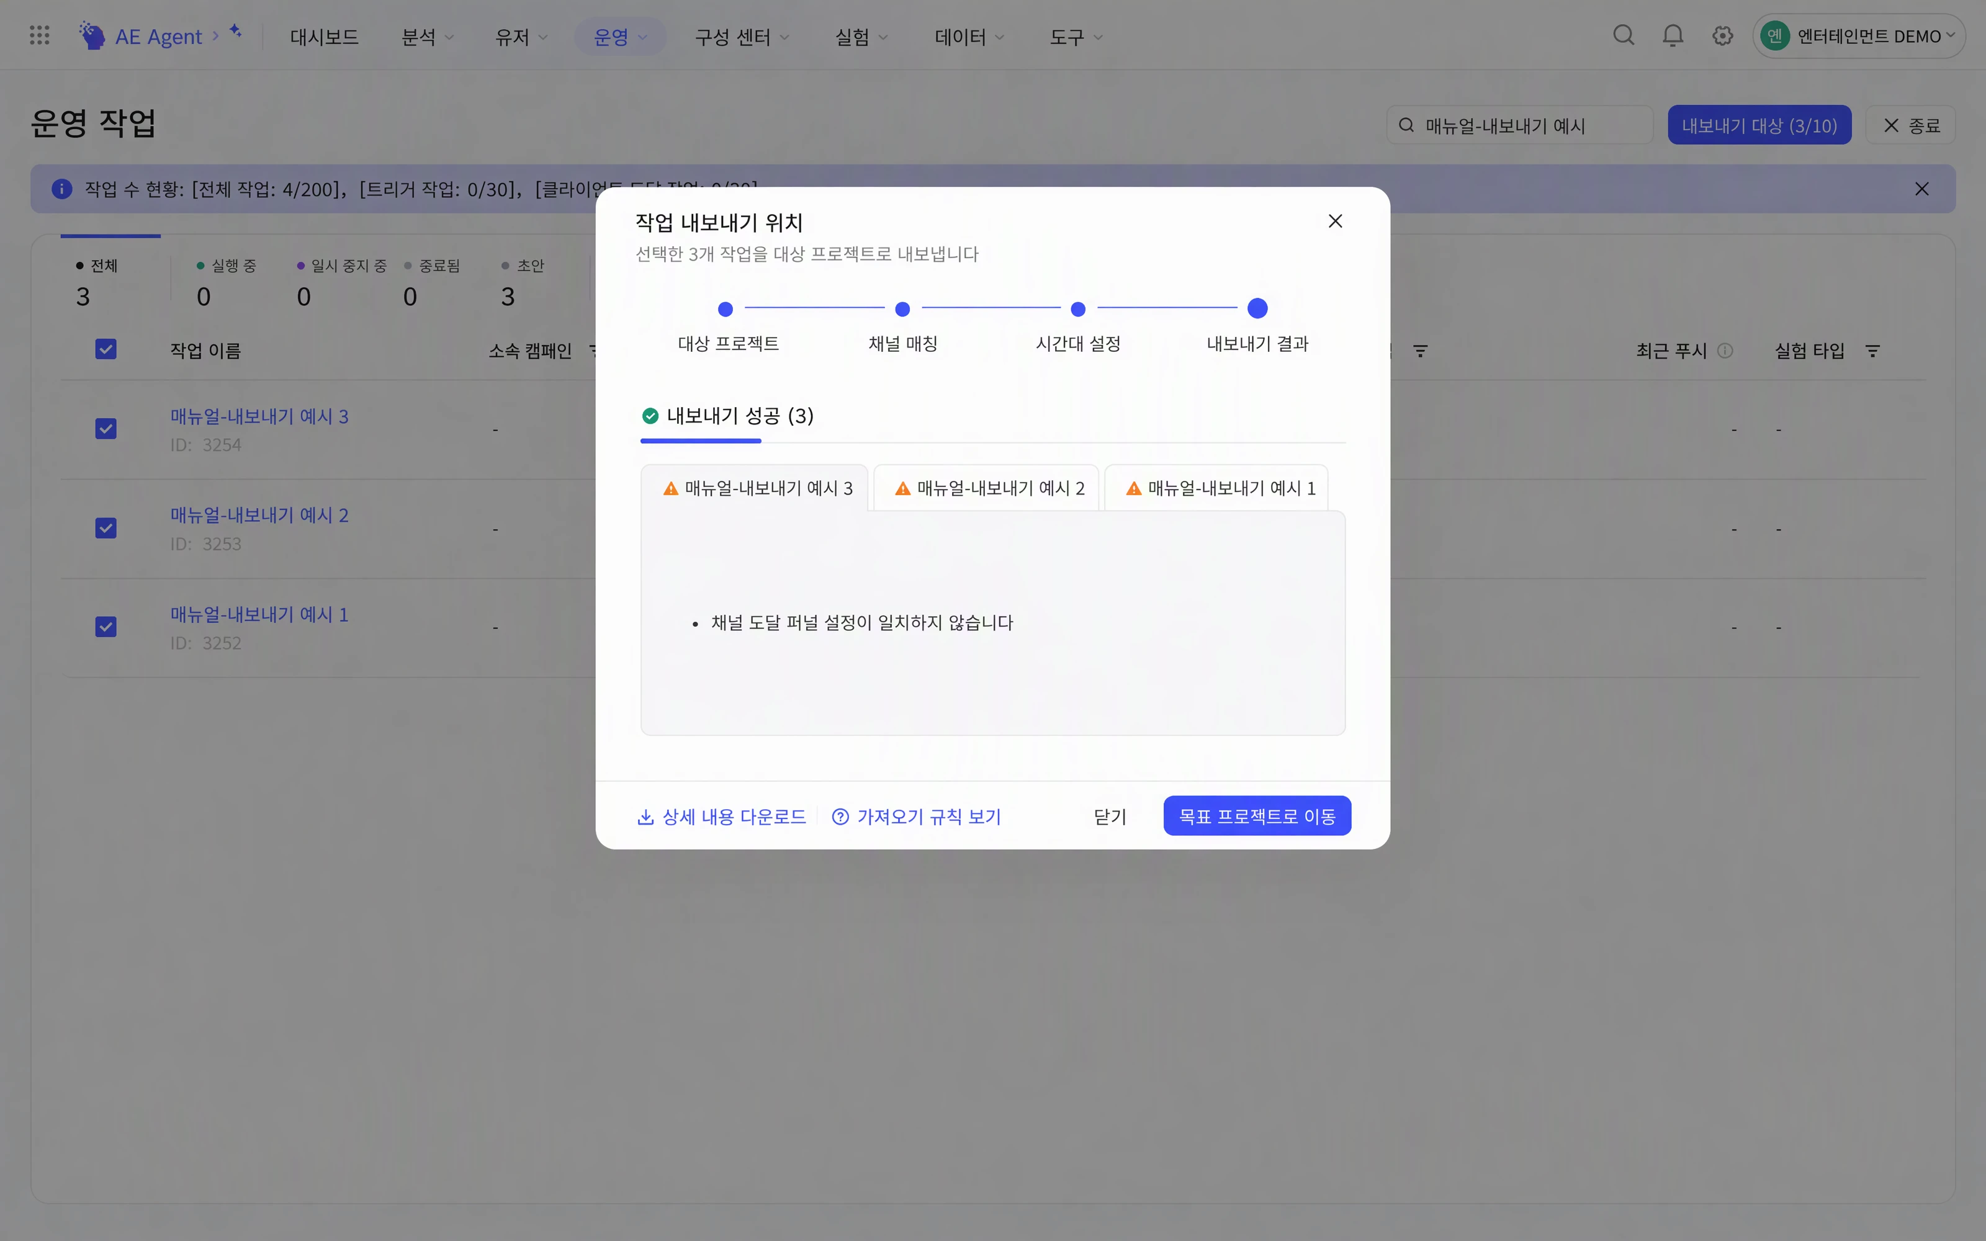Select the 내보내기 성공 (3) tab
1986x1241 pixels.
727,416
